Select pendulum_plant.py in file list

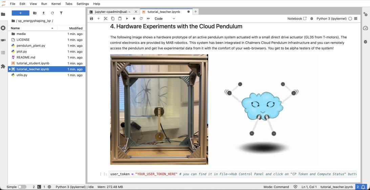pos(47,45)
